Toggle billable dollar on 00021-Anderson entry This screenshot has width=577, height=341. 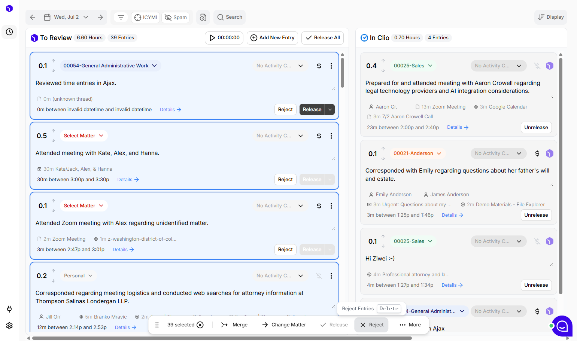click(x=537, y=153)
